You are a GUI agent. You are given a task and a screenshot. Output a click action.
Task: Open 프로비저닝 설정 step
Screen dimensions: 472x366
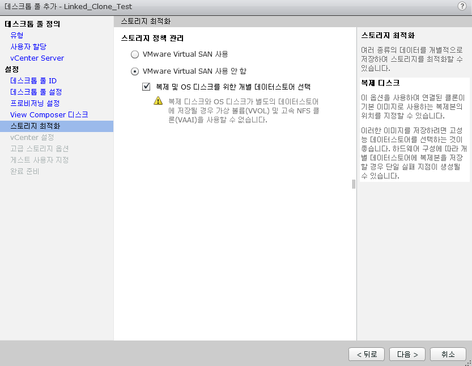pyautogui.click(x=35, y=103)
